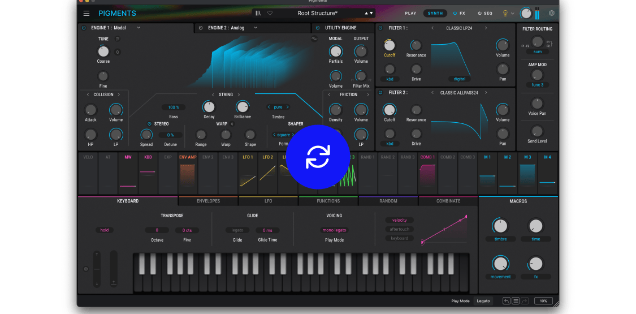636x314 pixels.
Task: Click the lightbulb sound design tips icon
Action: tap(505, 13)
